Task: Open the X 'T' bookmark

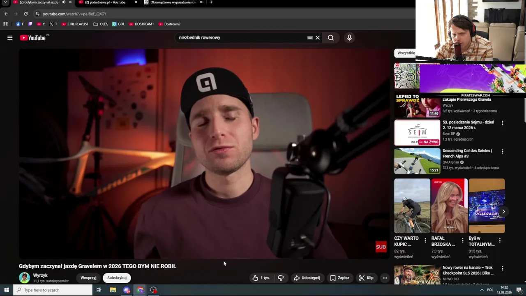Action: tap(53, 24)
